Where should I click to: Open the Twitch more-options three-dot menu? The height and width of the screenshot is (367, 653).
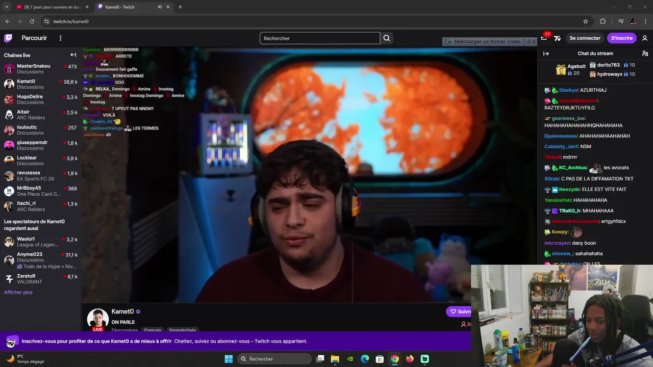(x=60, y=38)
